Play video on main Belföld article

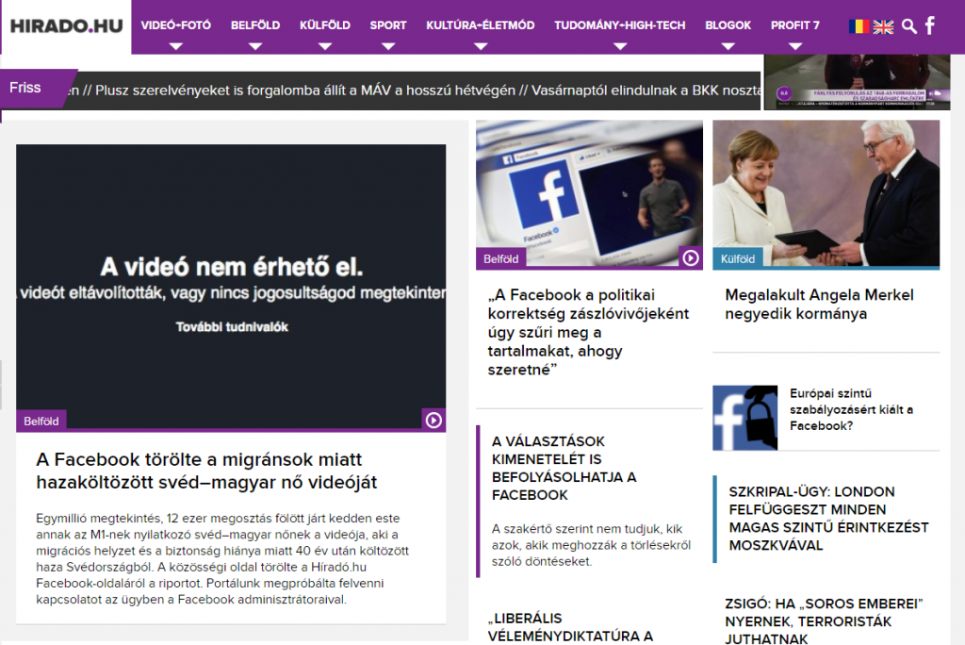point(433,421)
